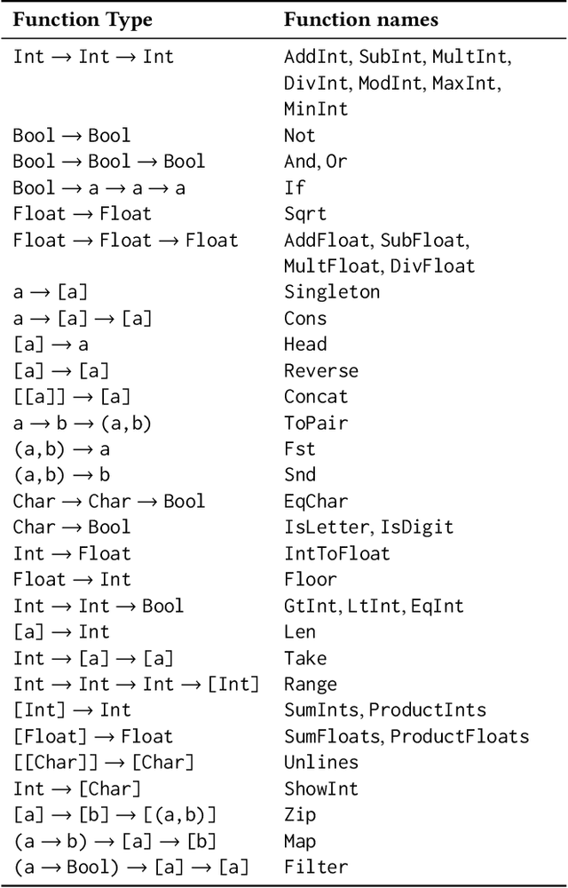Select the IsDigit function name
Image resolution: width=568 pixels, height=888 pixels.
[417, 527]
